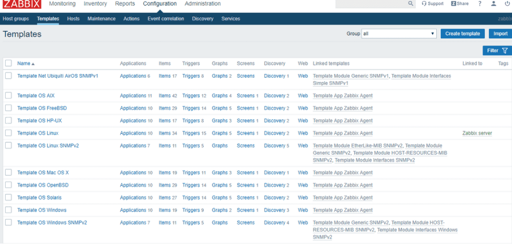This screenshot has width=512, height=245.
Task: Open Template Module Generic SNMPv1 link
Action: [351, 76]
